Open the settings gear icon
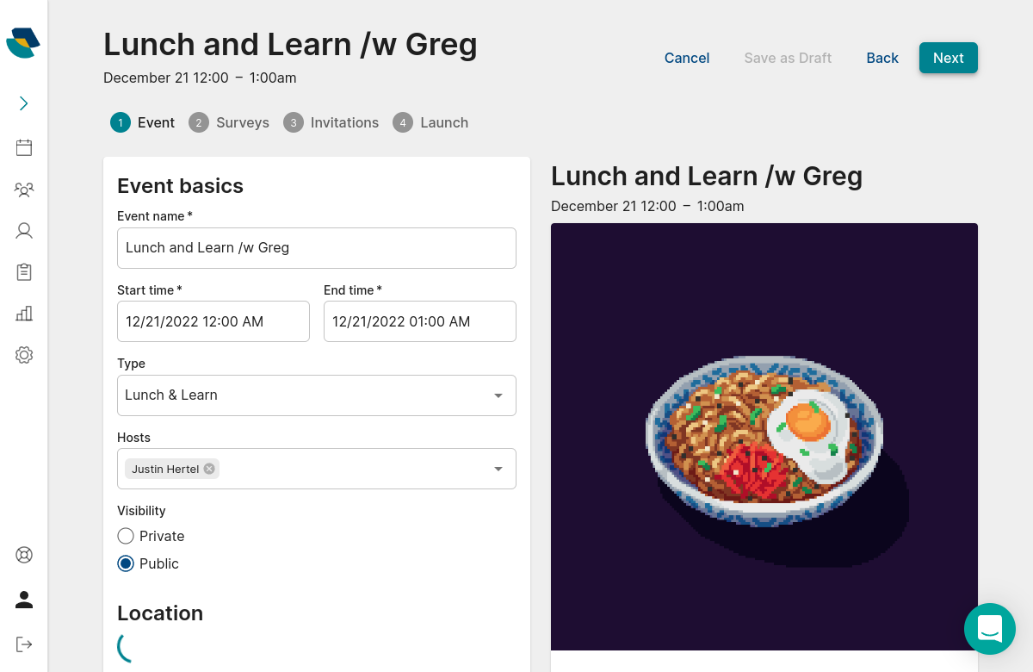This screenshot has height=672, width=1033. click(x=24, y=354)
